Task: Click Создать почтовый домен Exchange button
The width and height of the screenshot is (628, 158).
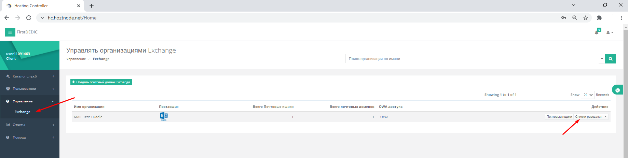Action: tap(101, 82)
